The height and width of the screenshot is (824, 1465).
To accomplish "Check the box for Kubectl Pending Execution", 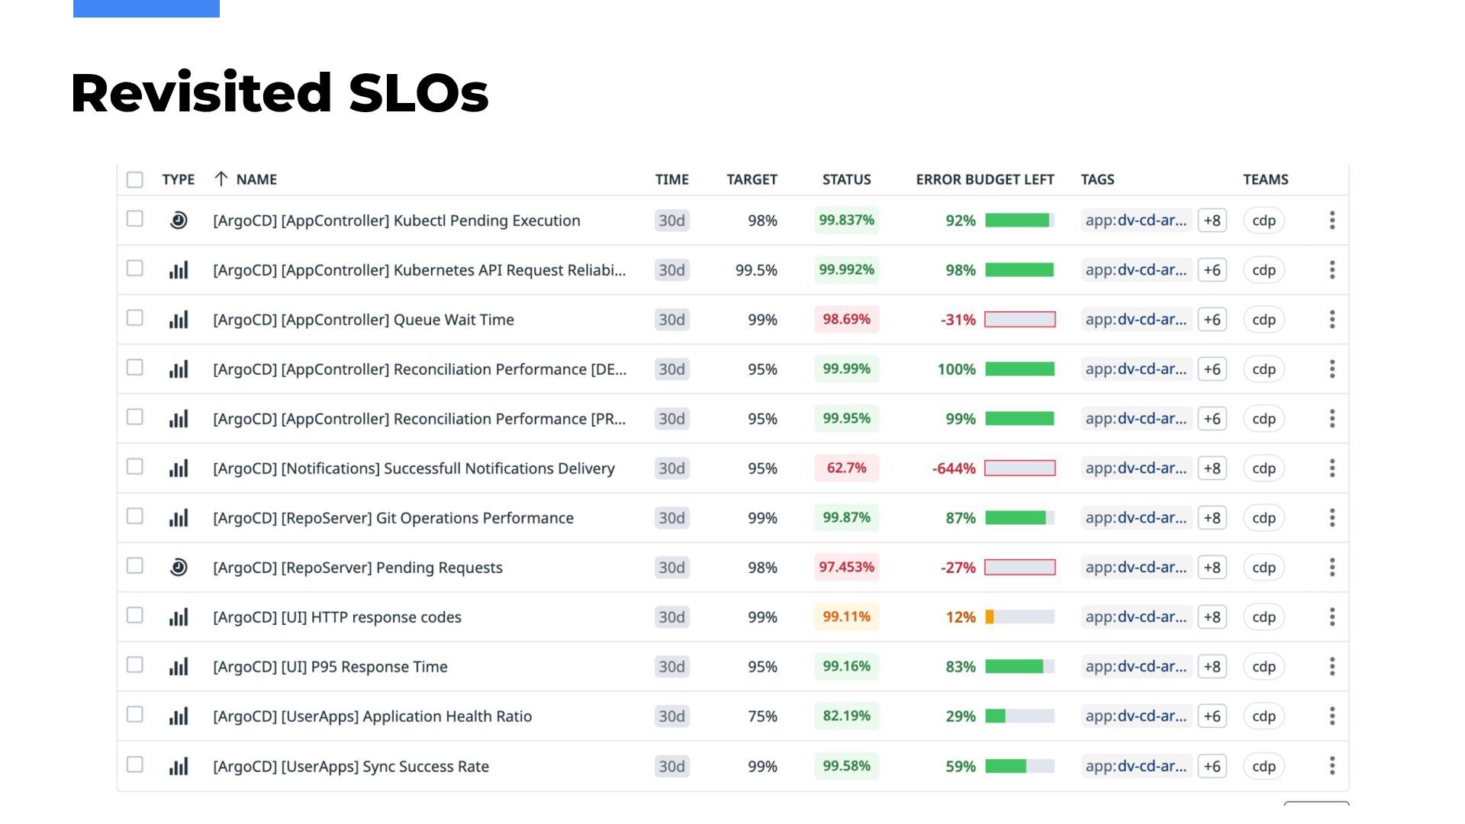I will [135, 219].
